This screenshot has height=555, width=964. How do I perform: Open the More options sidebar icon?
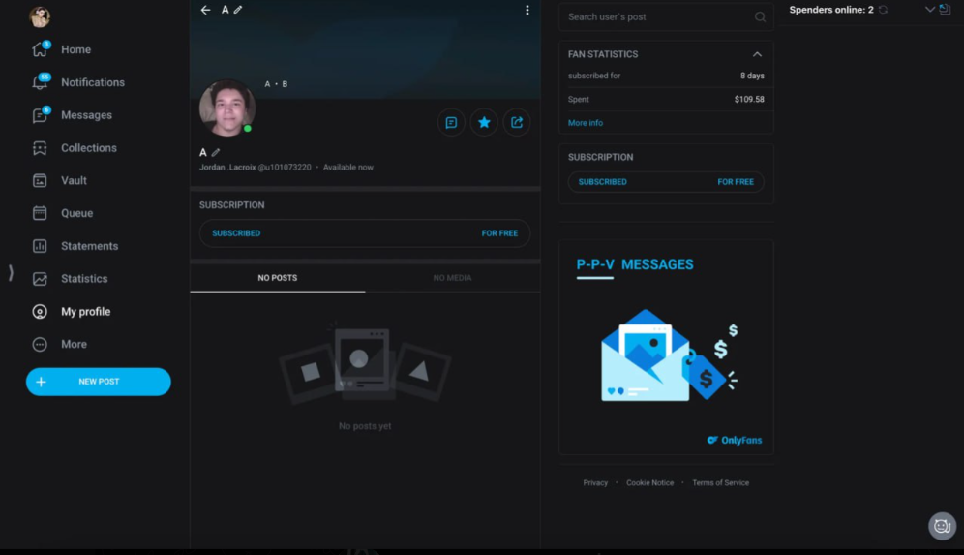click(40, 345)
